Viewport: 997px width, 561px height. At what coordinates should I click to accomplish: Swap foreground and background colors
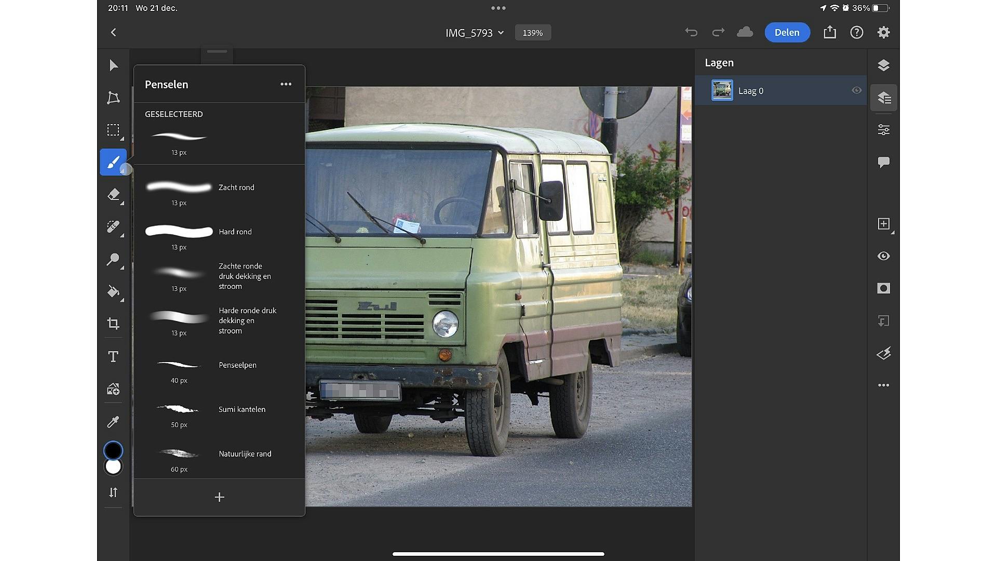113,492
